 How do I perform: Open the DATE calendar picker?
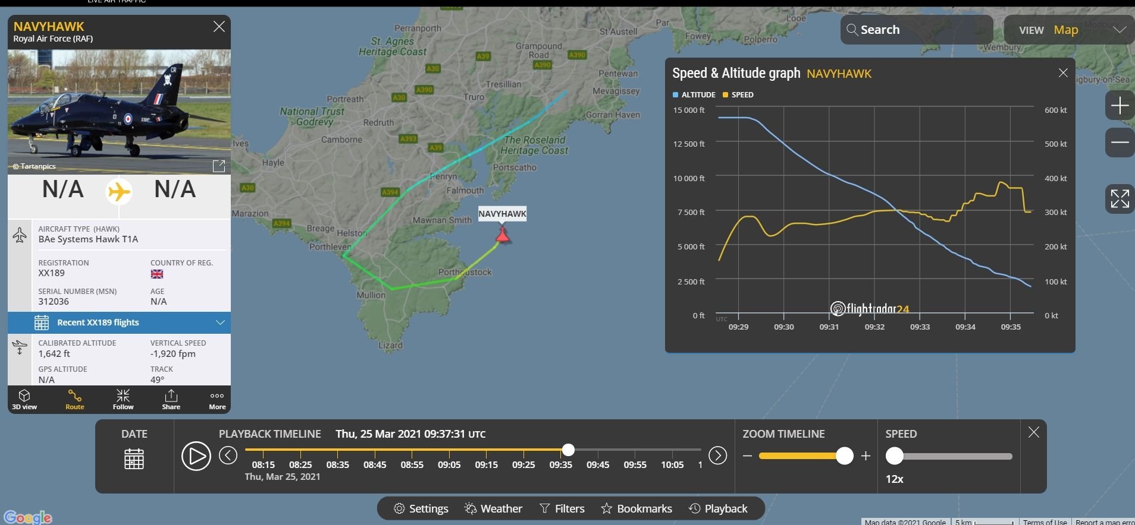(134, 458)
